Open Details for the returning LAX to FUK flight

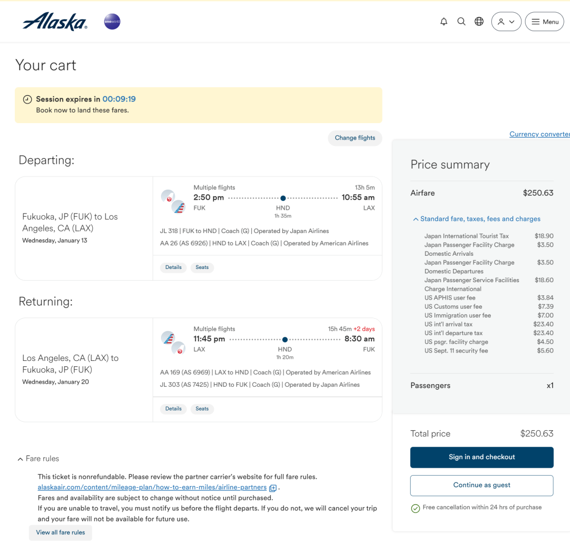coord(174,409)
